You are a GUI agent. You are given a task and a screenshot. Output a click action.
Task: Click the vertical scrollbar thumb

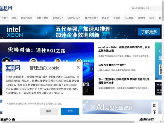click(163, 11)
